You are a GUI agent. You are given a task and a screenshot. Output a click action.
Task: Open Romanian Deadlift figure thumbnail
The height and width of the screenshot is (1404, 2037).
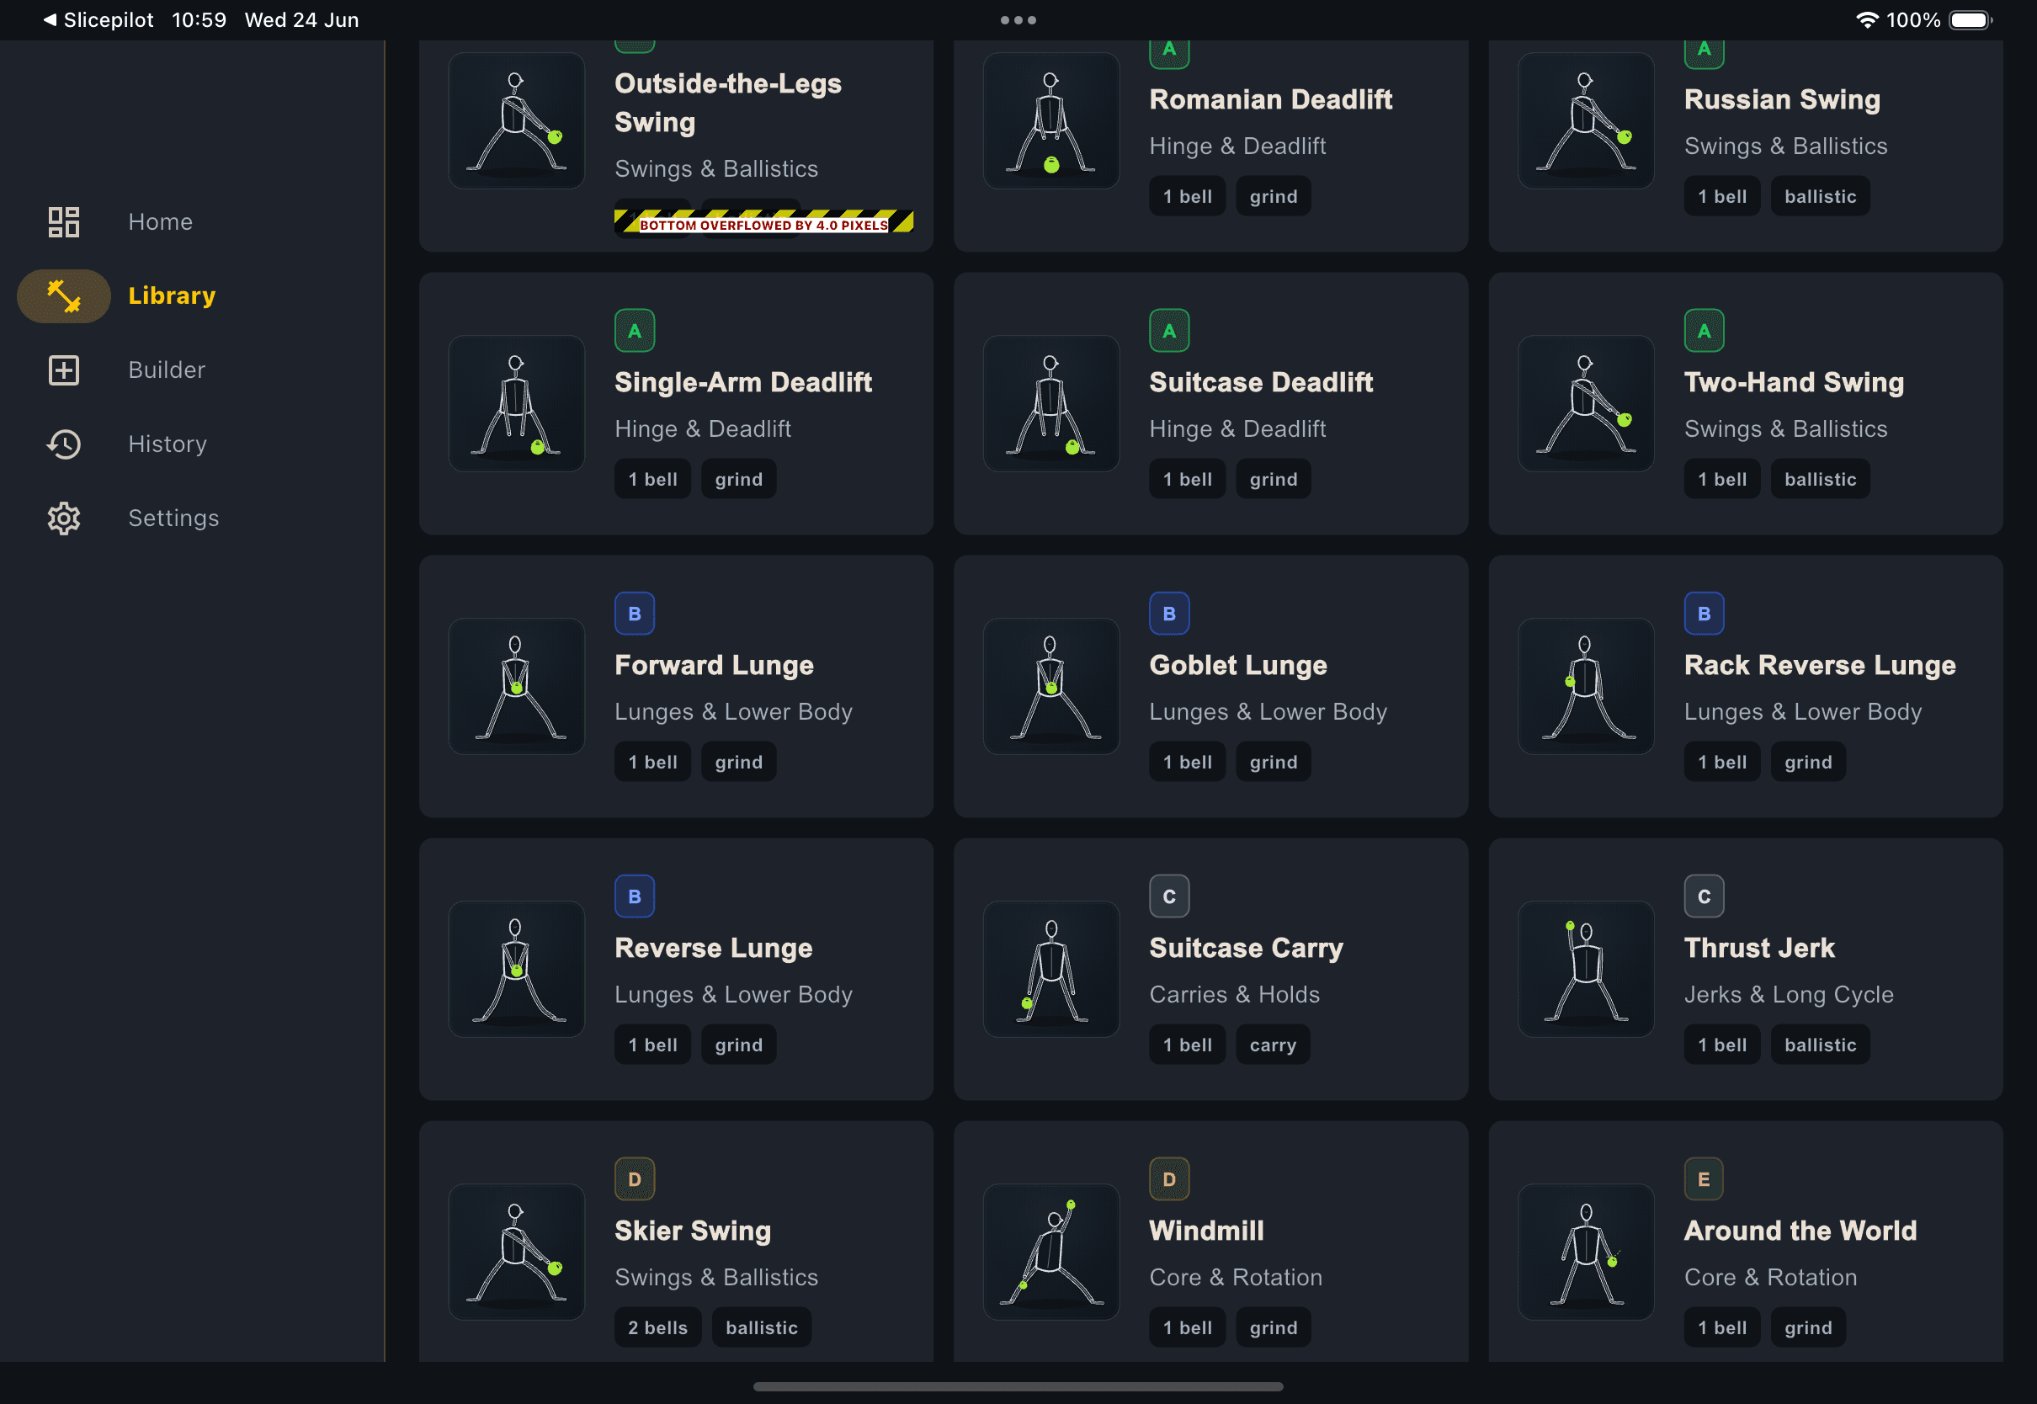pyautogui.click(x=1051, y=120)
